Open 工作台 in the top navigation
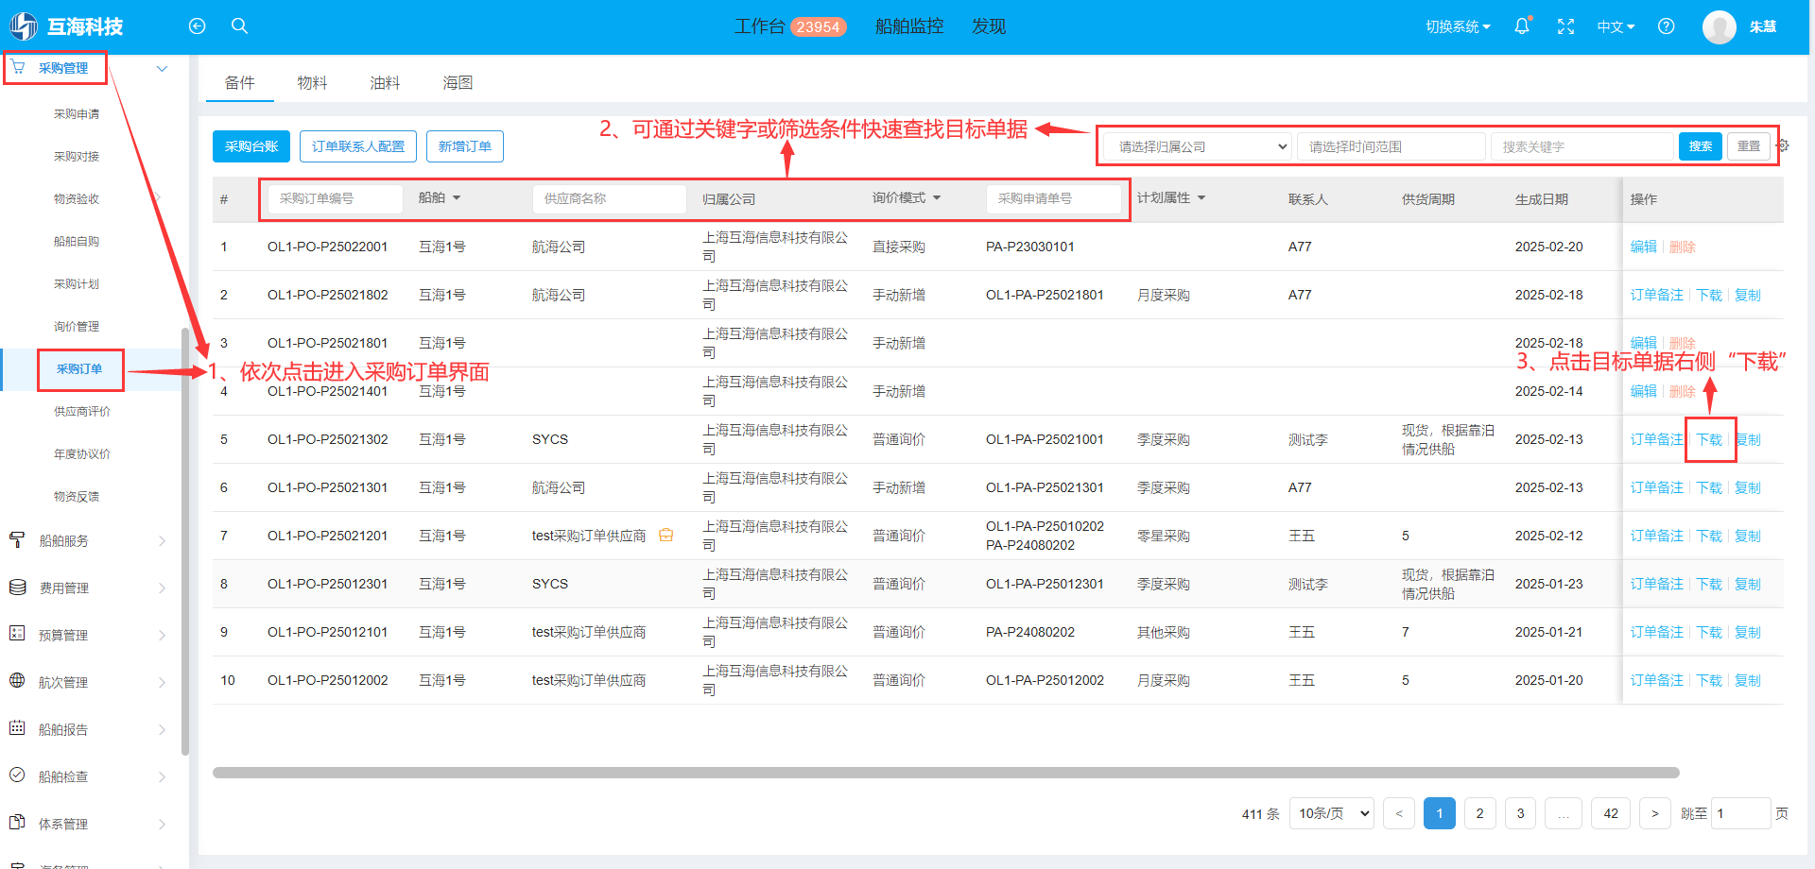 760,26
